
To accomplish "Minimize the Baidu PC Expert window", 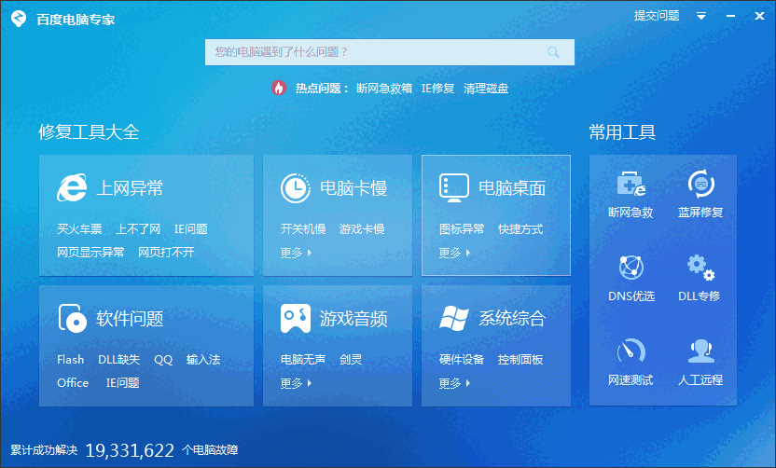I will click(730, 17).
